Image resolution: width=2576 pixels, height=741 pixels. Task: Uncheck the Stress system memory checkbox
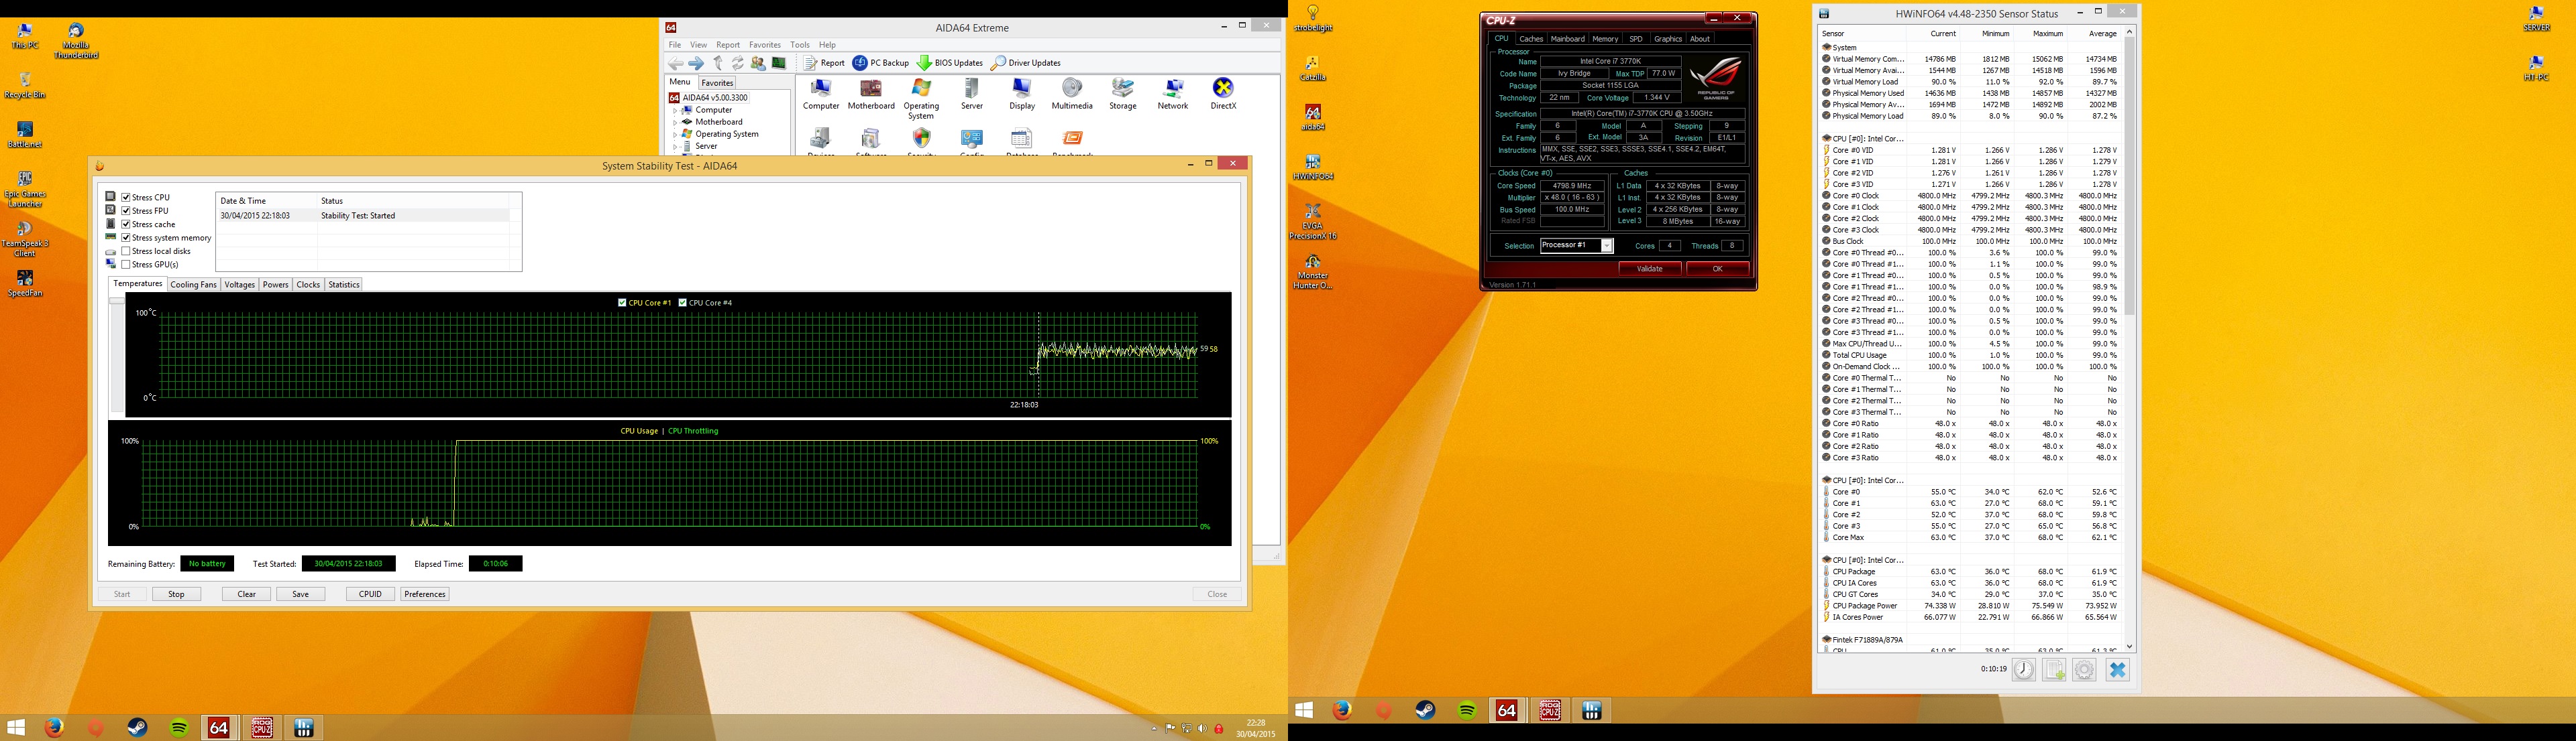pos(127,238)
